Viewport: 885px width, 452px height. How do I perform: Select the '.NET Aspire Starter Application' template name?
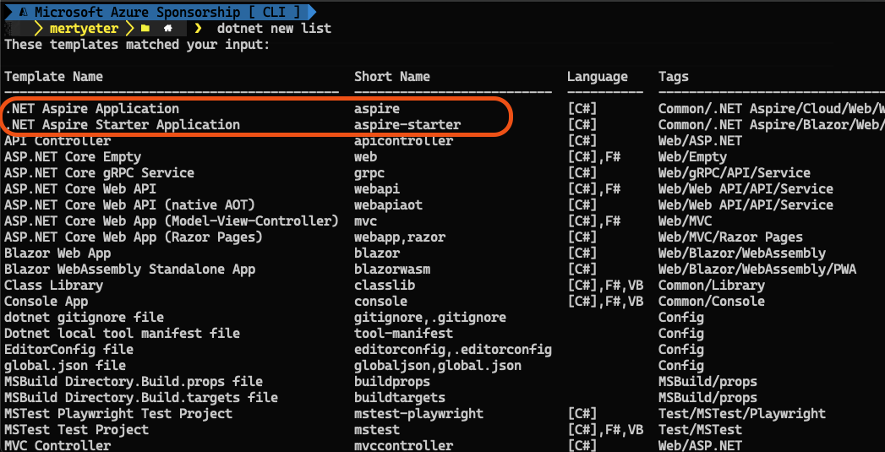pyautogui.click(x=123, y=124)
